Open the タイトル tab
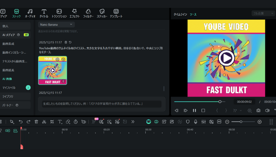Screen dimensions: 276x157 click(x=44, y=13)
